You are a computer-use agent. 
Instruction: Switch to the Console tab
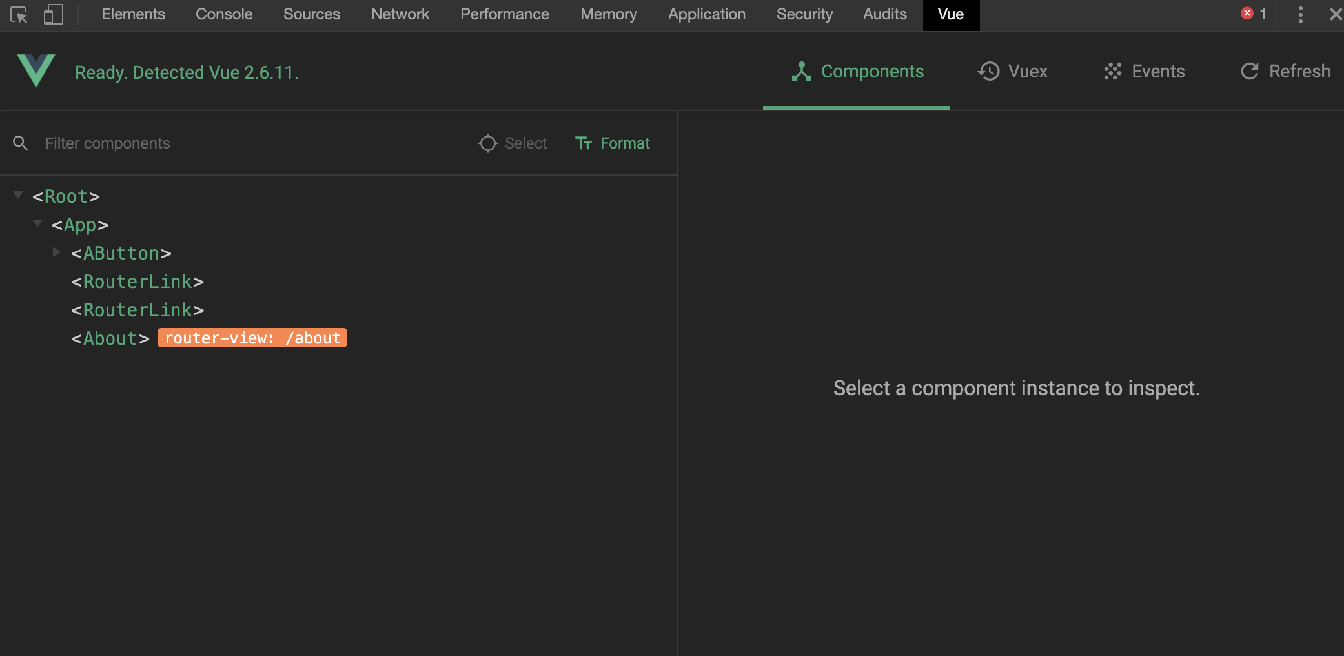coord(224,14)
